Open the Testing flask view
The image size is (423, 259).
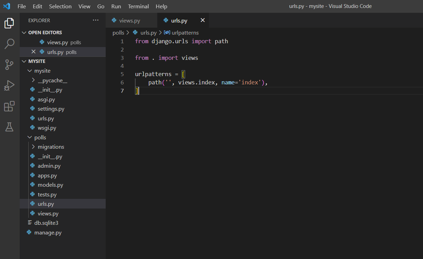pyautogui.click(x=9, y=127)
